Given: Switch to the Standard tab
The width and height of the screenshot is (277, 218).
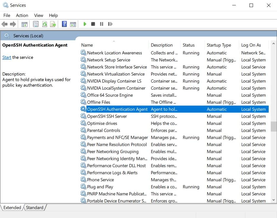Looking at the screenshot, I should [35, 208].
